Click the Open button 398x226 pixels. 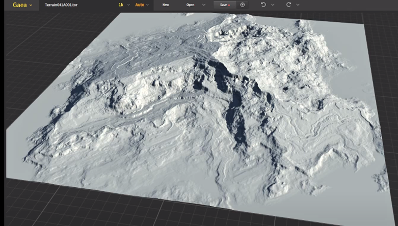tap(190, 5)
